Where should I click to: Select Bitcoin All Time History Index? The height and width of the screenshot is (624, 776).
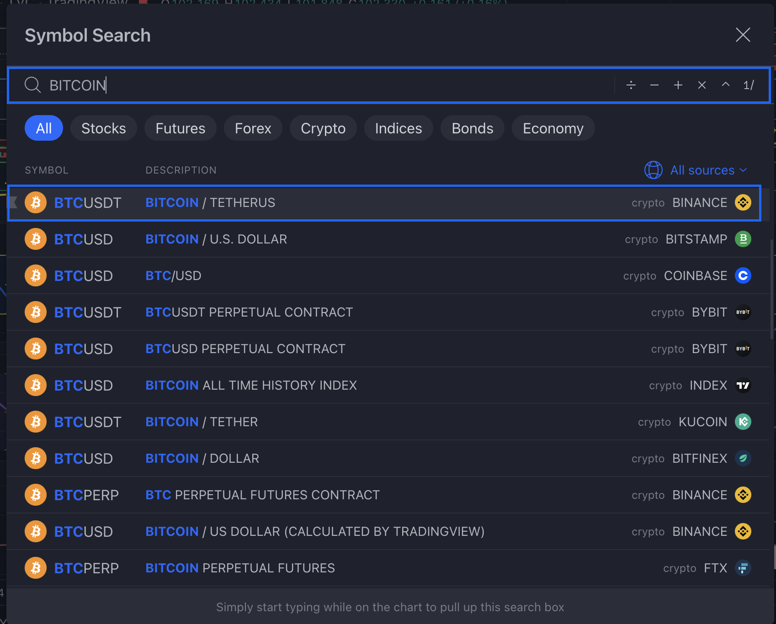(x=388, y=386)
